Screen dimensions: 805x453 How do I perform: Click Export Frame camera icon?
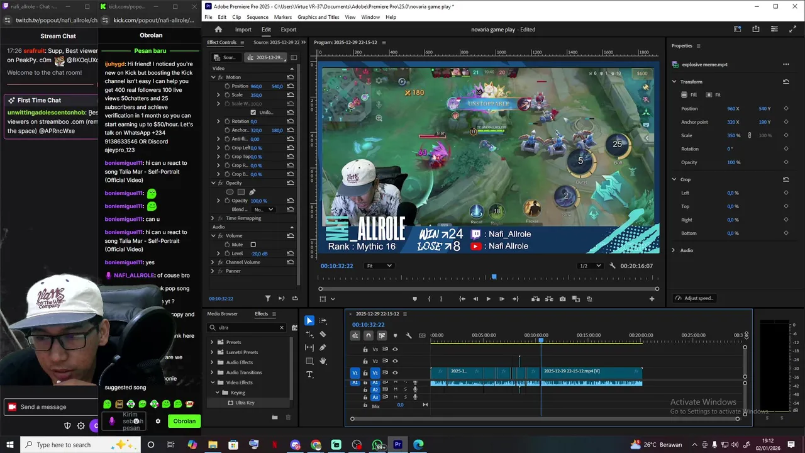pyautogui.click(x=562, y=299)
